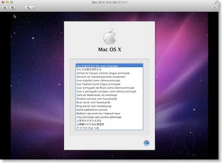222x163 pixels.
Task: Close the Mac OS X 10.6 VM window
Action: tap(3, 2)
